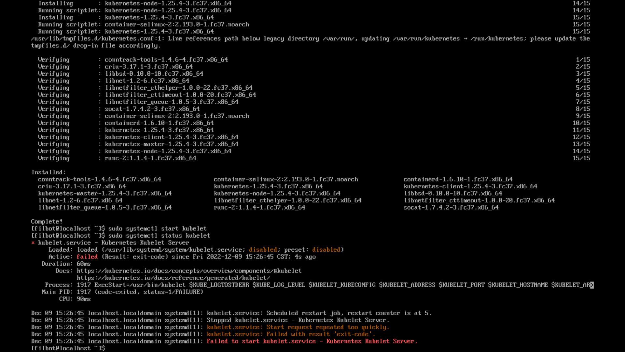This screenshot has height=352, width=625.
Task: Click the 'Installed:' section heading
Action: [49, 172]
